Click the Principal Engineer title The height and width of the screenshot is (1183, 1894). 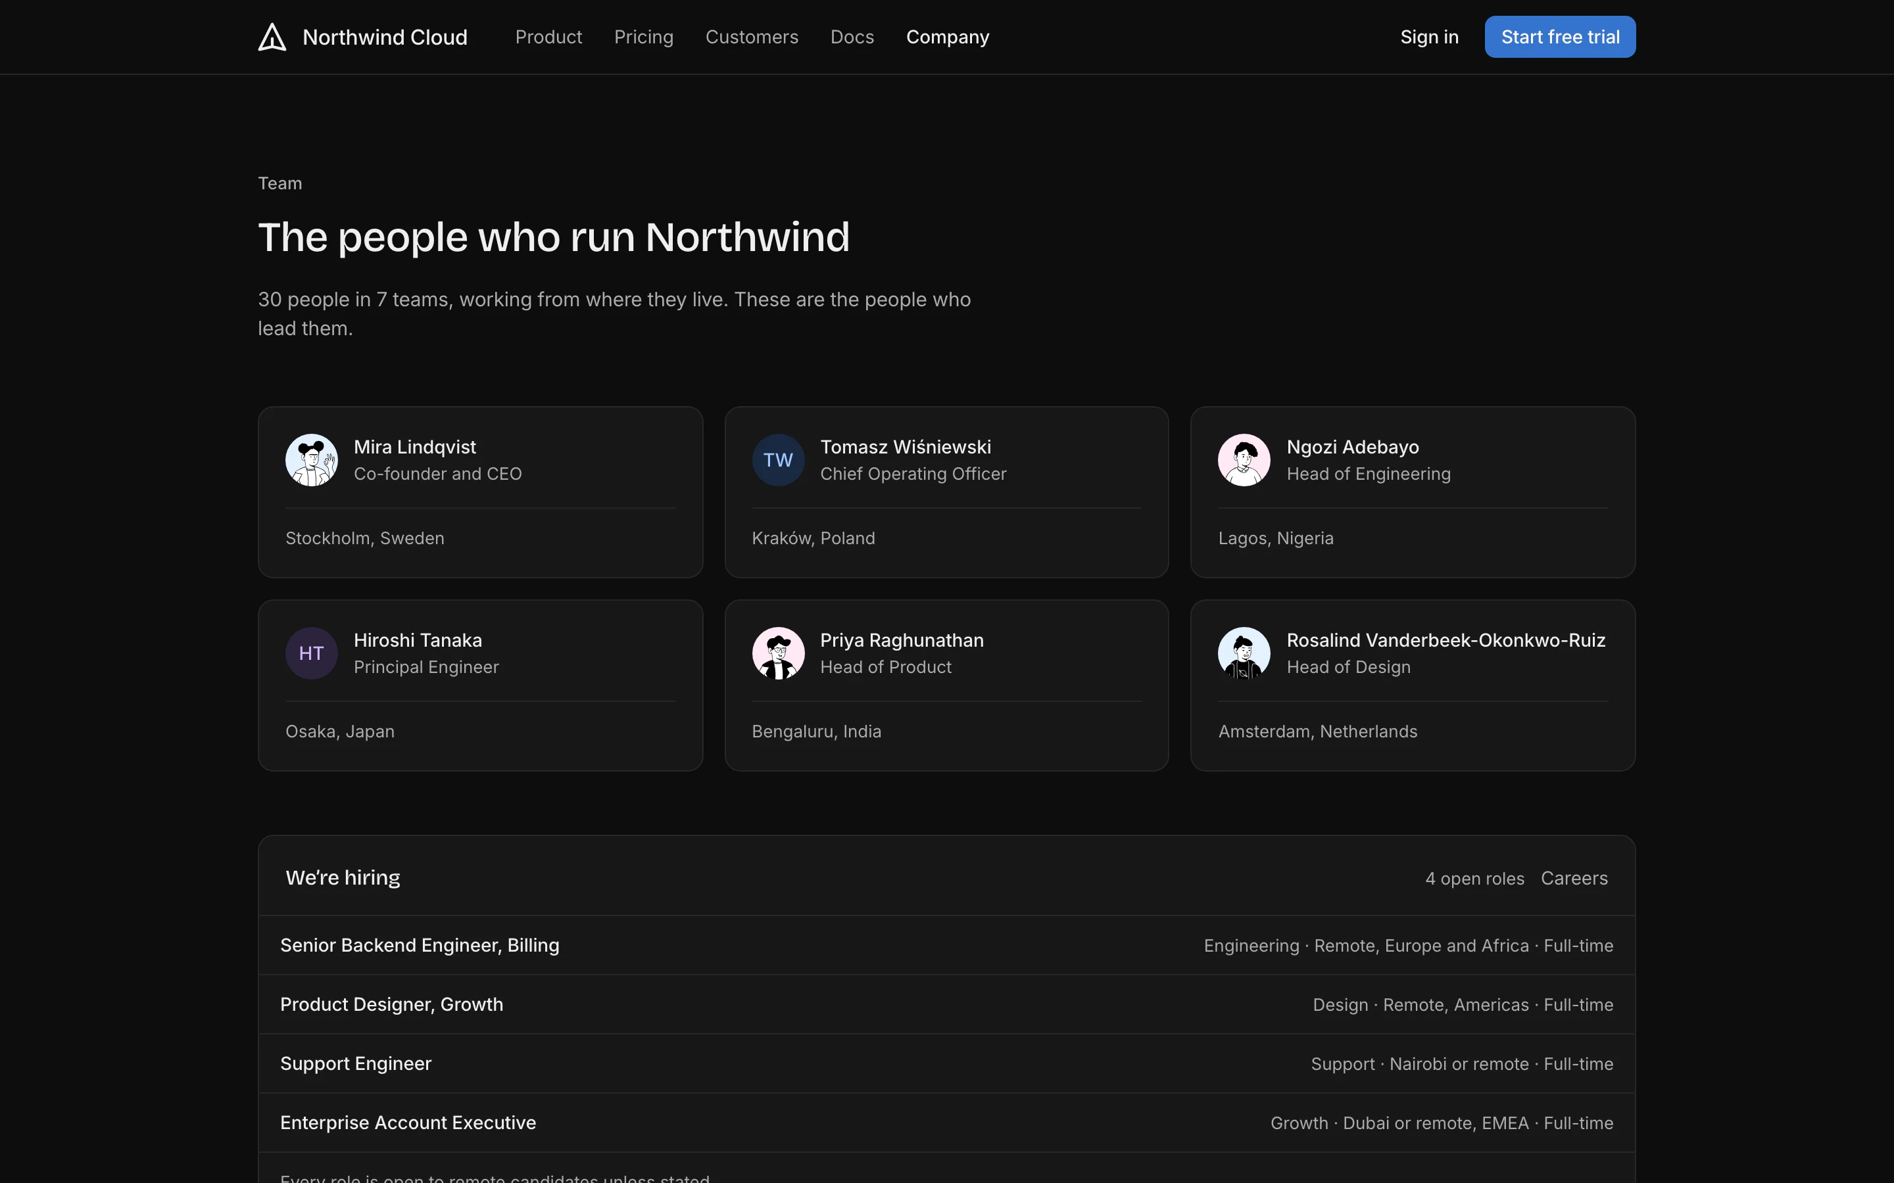click(425, 666)
